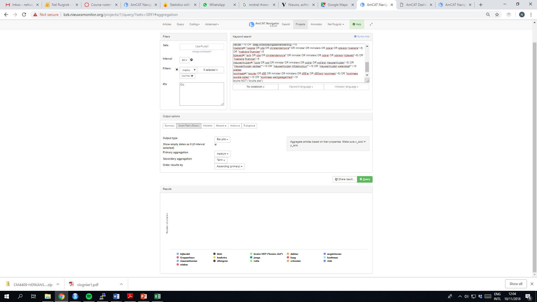The width and height of the screenshot is (537, 302).
Task: Run the query with the gear Query button
Action: tap(364, 179)
